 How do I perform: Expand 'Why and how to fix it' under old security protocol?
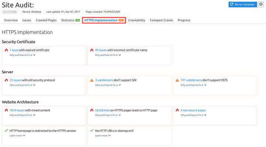click(x=23, y=85)
